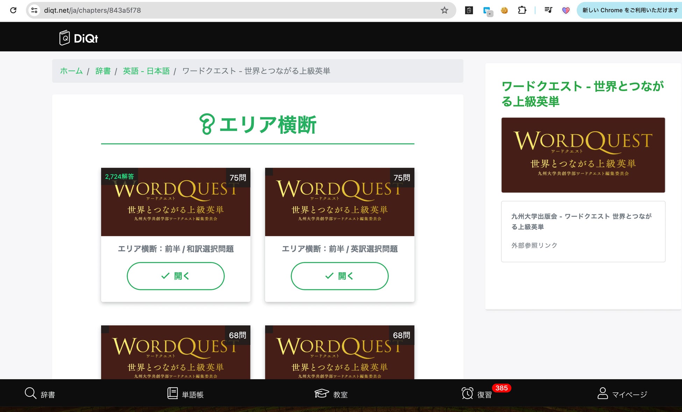682x412 pixels.
Task: Bookmark this page with the star icon
Action: pos(444,10)
